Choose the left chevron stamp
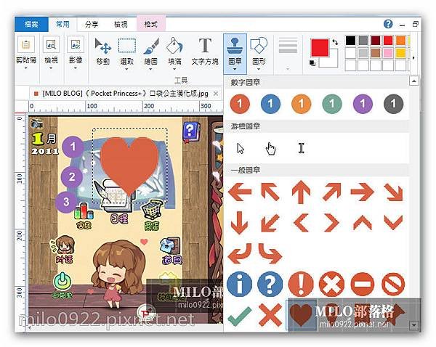Image resolution: width=436 pixels, height=347 pixels. click(301, 223)
